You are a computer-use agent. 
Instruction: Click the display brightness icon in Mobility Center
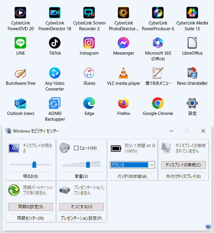point(14,148)
